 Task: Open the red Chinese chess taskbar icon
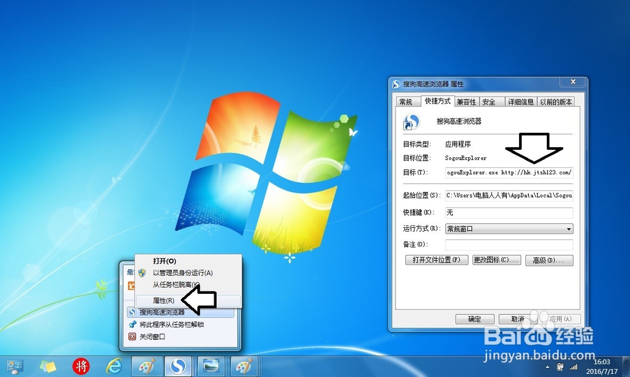coord(81,366)
